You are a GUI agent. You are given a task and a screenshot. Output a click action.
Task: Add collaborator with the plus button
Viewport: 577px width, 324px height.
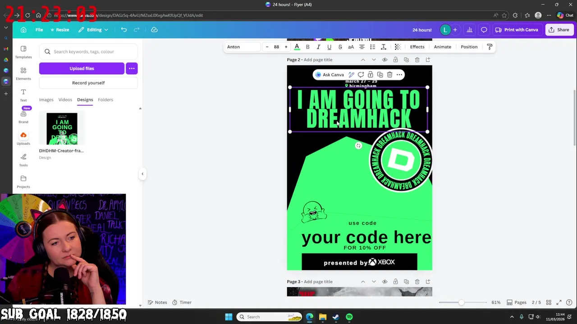pyautogui.click(x=455, y=30)
